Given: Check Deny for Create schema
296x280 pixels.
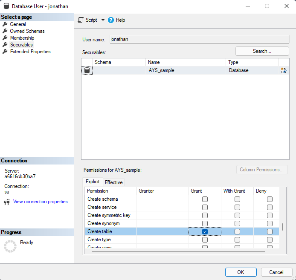Looking at the screenshot, I should click(270, 199).
